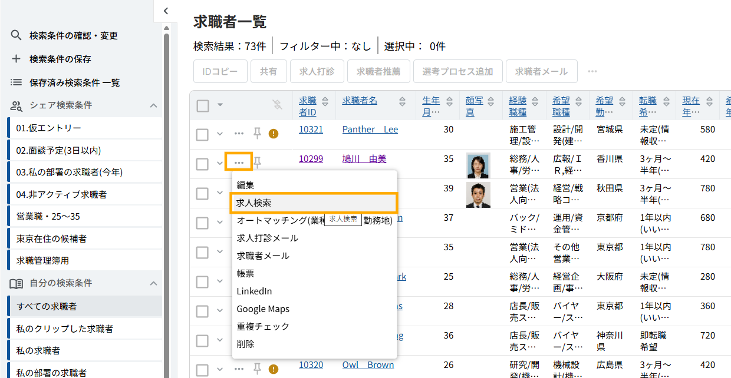Viewport: 731px width, 378px height.
Task: Click the face photo thumbnail of 鳩川 由美
Action: point(478,165)
